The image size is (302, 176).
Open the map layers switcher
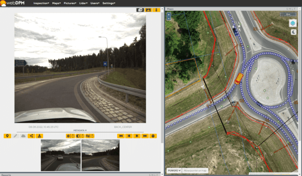tap(293, 23)
